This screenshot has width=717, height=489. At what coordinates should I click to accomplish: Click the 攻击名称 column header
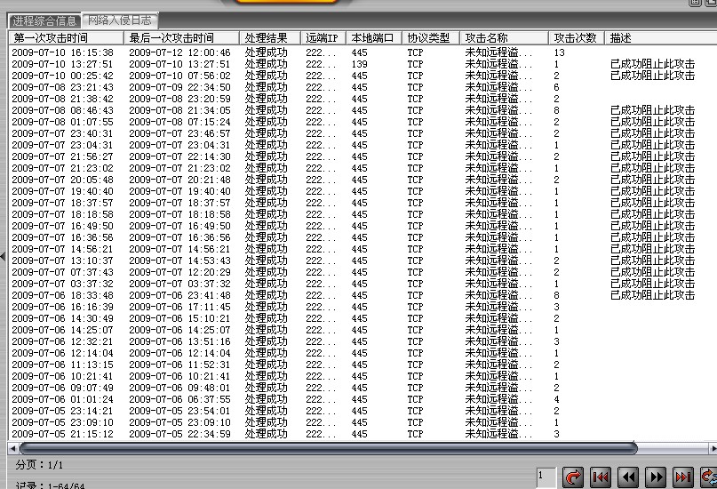504,37
